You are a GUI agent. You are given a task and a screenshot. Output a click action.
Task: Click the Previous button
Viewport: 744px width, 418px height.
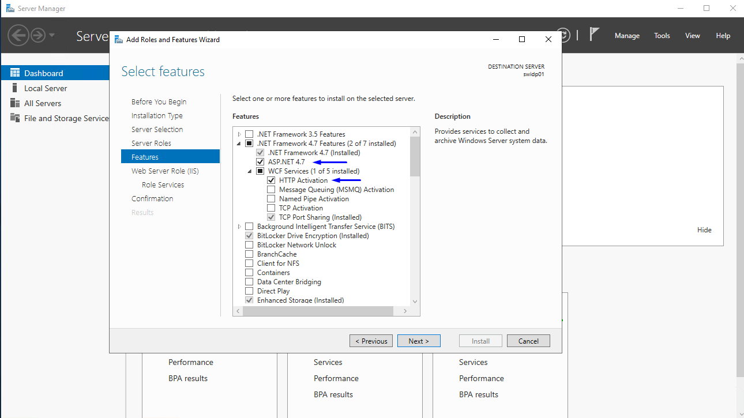tap(371, 341)
